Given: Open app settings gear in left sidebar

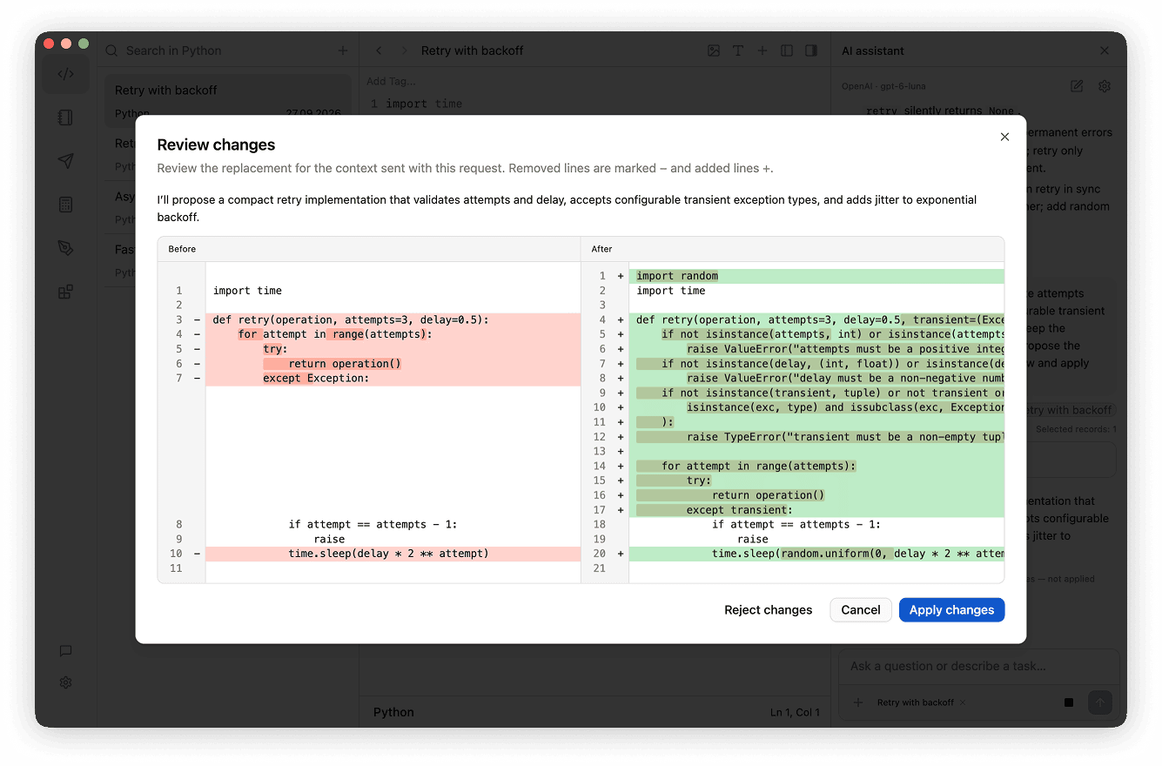Looking at the screenshot, I should [65, 682].
